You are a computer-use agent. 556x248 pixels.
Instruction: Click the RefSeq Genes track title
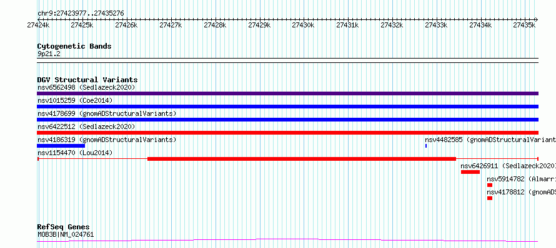pyautogui.click(x=63, y=227)
